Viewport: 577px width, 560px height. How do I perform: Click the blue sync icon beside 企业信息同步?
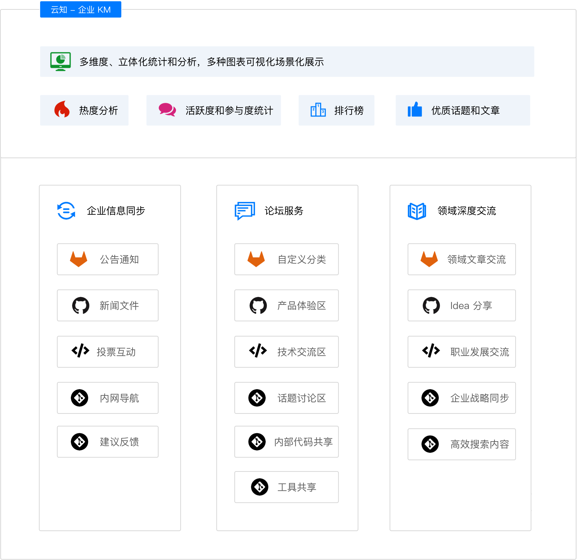pos(66,211)
